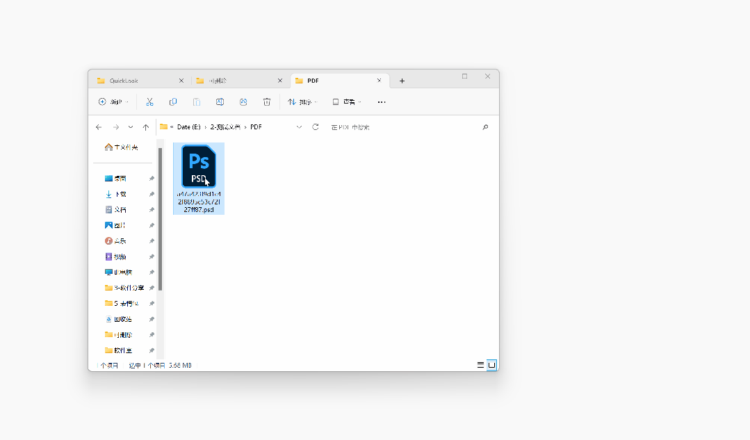Image resolution: width=750 pixels, height=440 pixels.
Task: Add a new tab with plus
Action: point(402,81)
